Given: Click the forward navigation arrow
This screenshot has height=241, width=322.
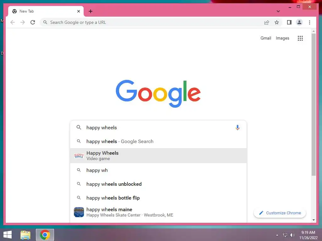Looking at the screenshot, I should point(23,22).
